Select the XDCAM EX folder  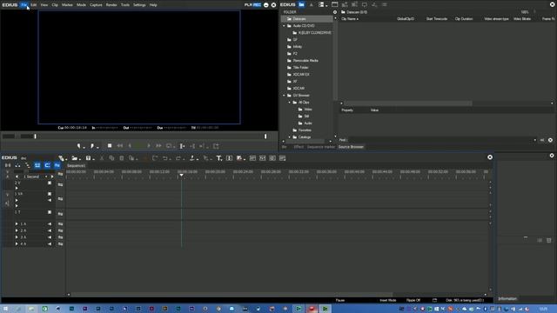point(301,75)
